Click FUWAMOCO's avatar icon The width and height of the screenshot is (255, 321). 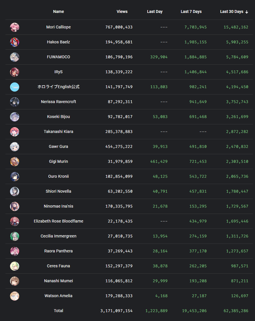pos(15,57)
